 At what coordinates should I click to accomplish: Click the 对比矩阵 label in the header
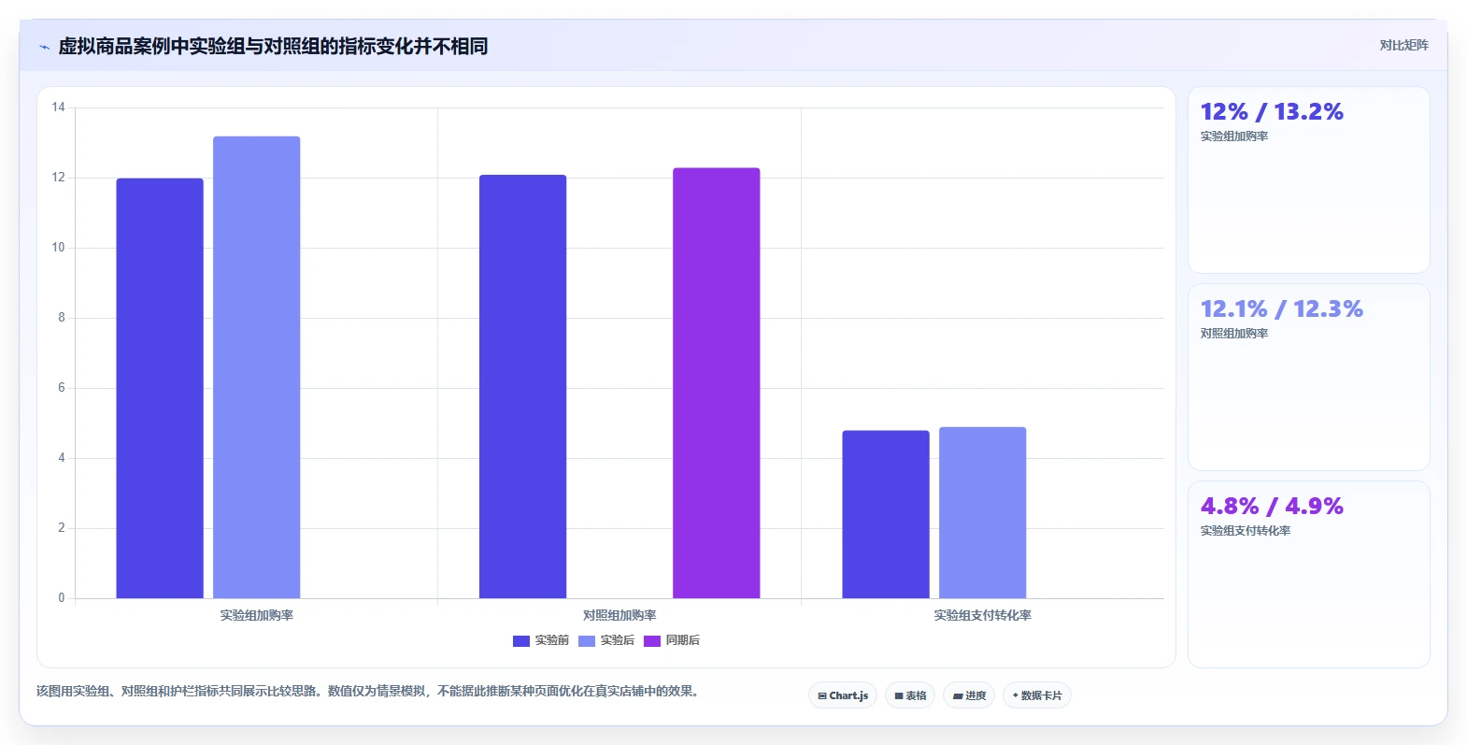[x=1403, y=45]
